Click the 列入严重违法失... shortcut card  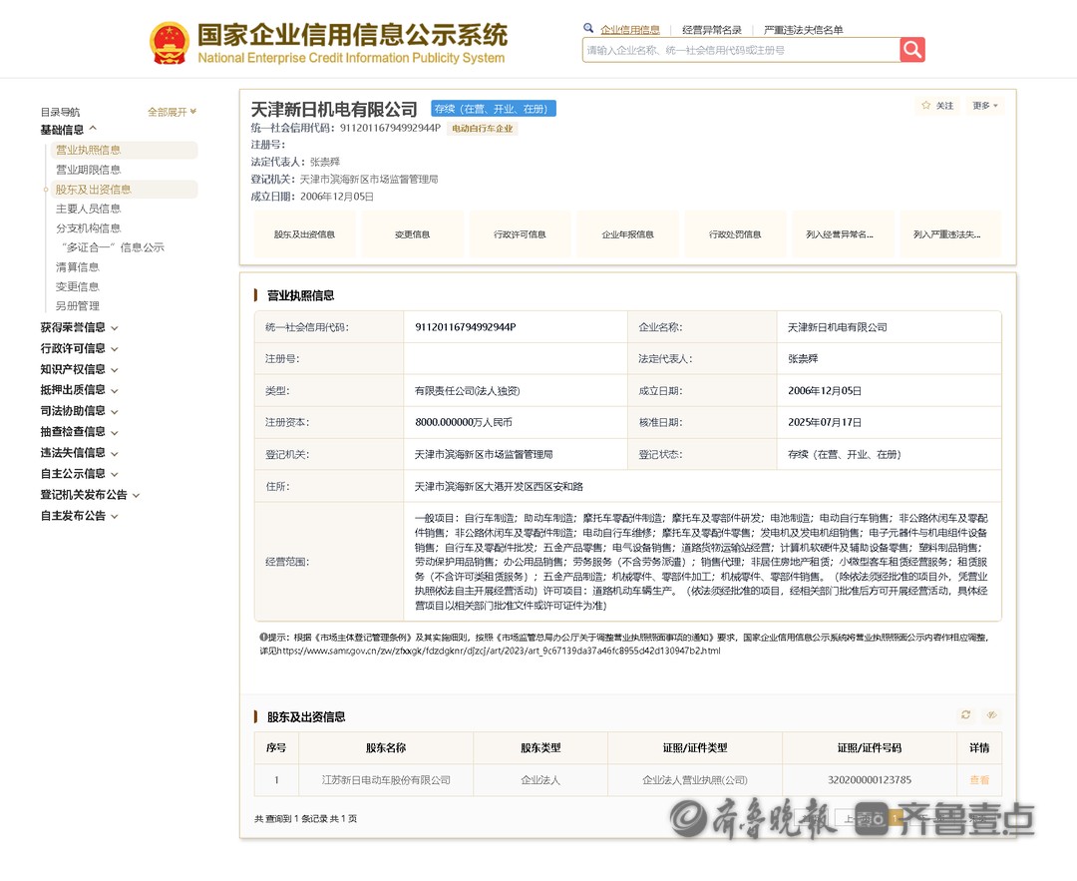950,234
